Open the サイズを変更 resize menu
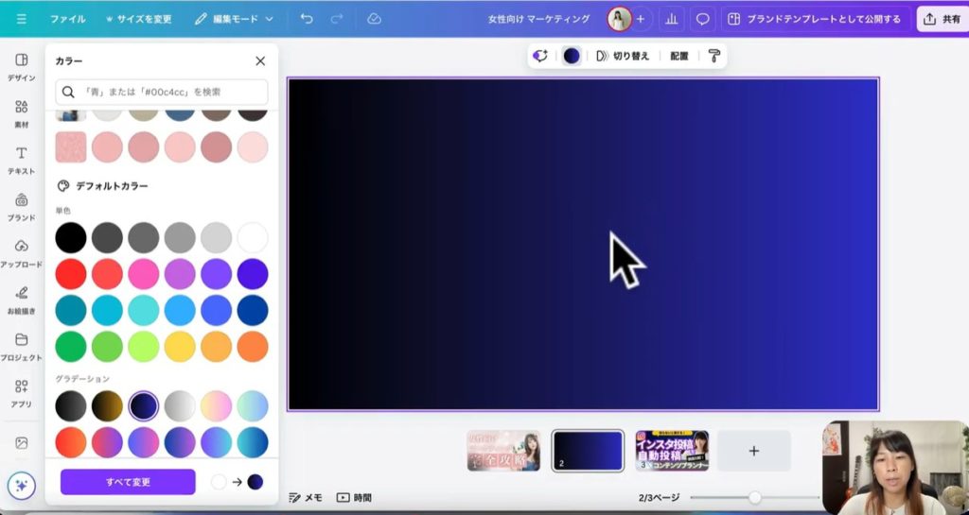This screenshot has height=515, width=969. 138,19
